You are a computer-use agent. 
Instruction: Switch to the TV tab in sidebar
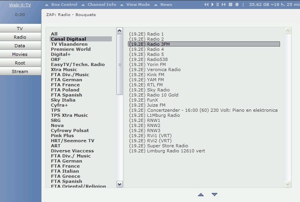click(20, 29)
